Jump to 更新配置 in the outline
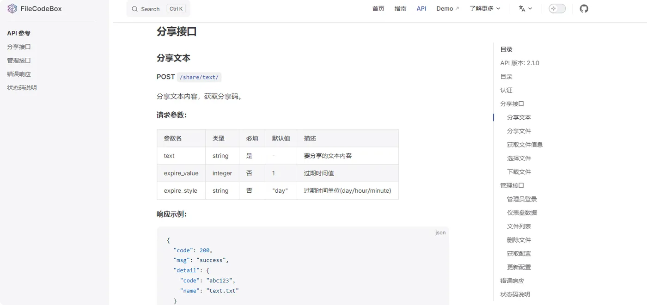Image resolution: width=647 pixels, height=305 pixels. [x=519, y=267]
